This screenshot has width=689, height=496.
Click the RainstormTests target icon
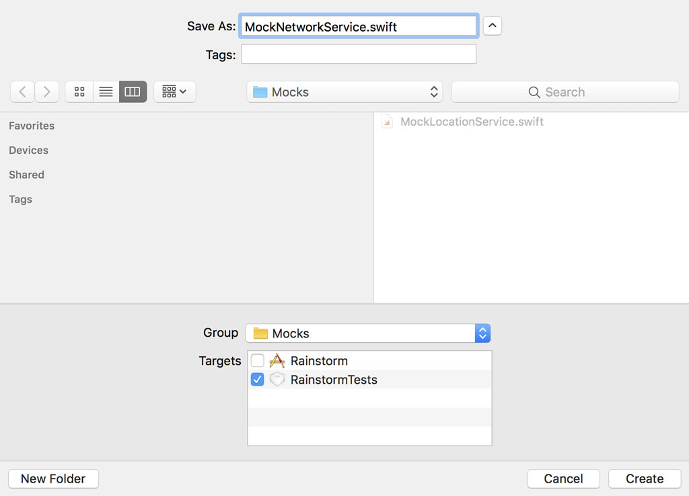[x=277, y=379]
